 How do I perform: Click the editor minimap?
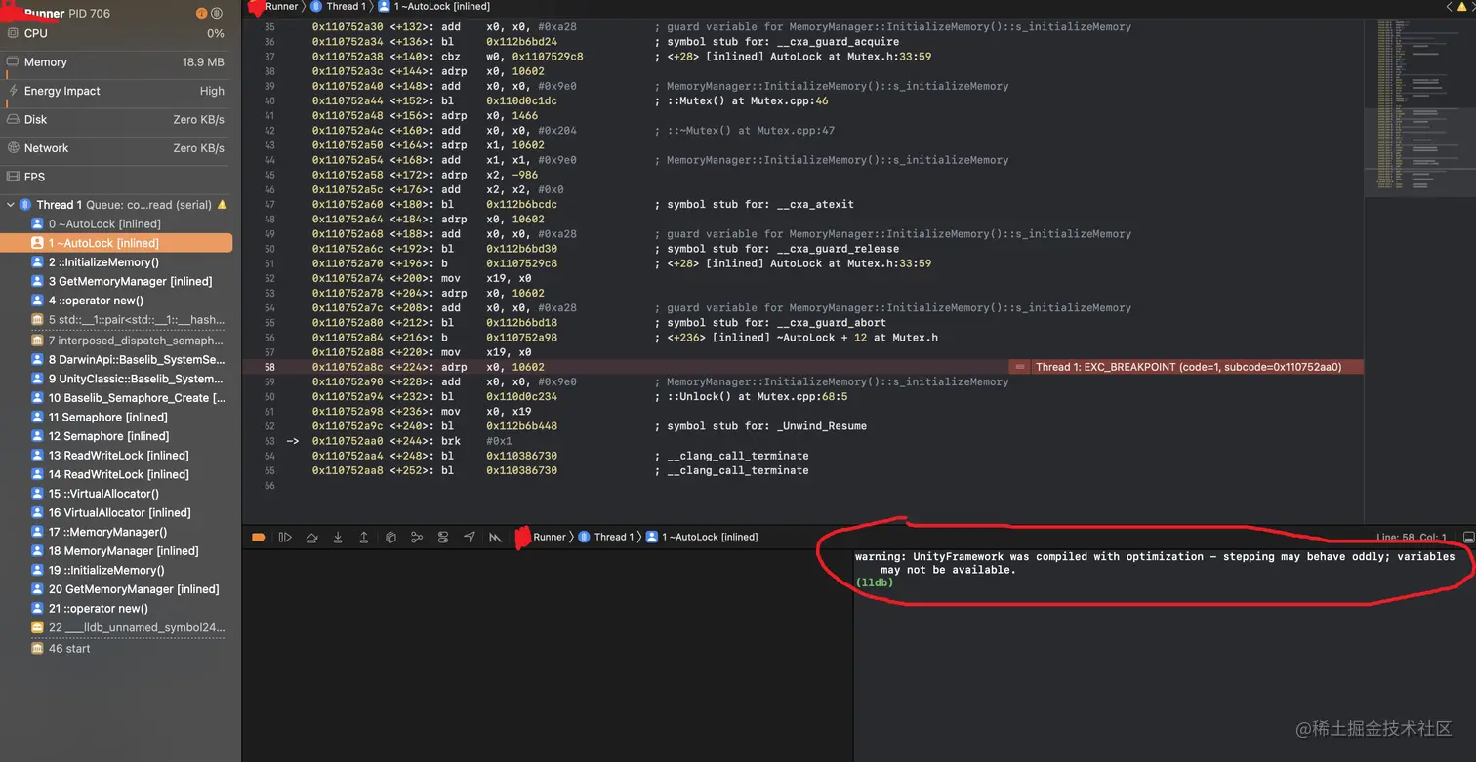tap(1418, 107)
